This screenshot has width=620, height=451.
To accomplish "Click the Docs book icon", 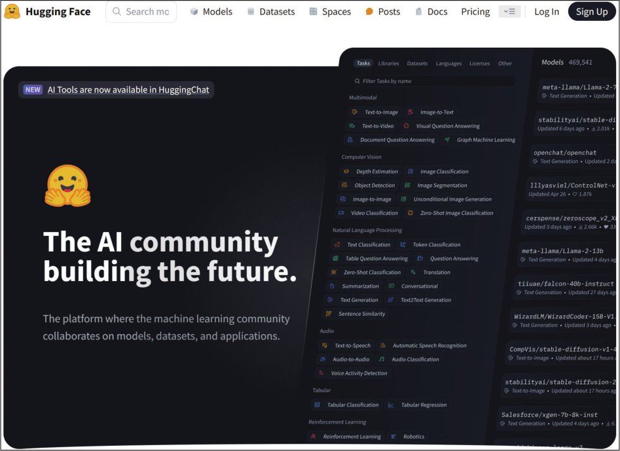I will (x=419, y=12).
